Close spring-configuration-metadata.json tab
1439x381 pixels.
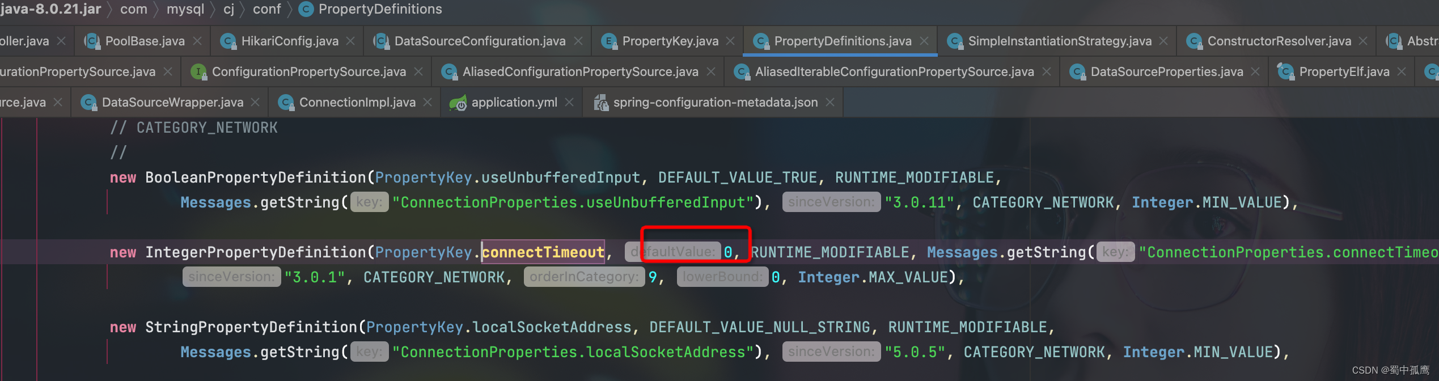(830, 103)
